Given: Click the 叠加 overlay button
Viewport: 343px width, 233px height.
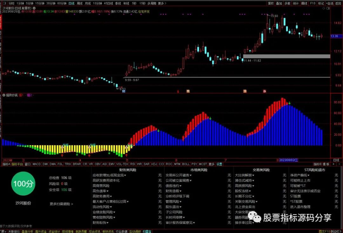Looking at the screenshot, I should 279,3.
